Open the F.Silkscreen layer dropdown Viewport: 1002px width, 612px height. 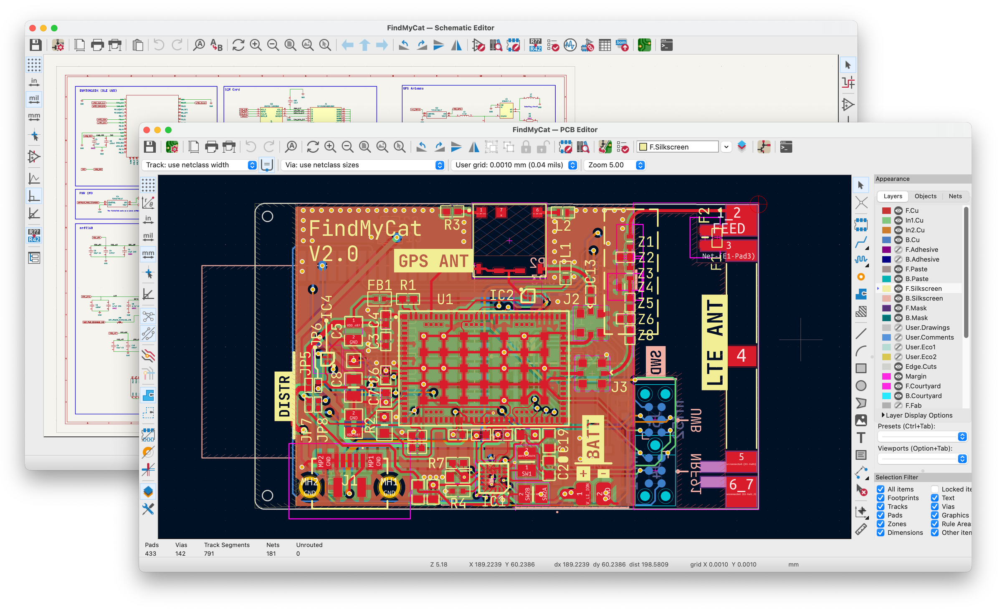(726, 147)
